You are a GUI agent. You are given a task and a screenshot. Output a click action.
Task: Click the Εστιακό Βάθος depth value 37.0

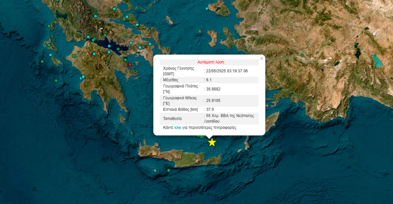click(x=210, y=109)
